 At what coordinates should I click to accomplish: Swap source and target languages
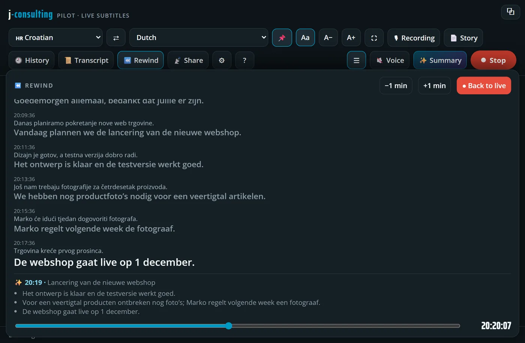(116, 38)
